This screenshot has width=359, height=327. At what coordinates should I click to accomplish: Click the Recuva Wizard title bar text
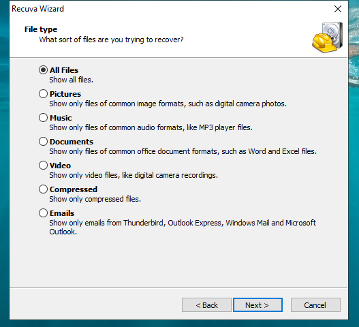click(x=37, y=9)
